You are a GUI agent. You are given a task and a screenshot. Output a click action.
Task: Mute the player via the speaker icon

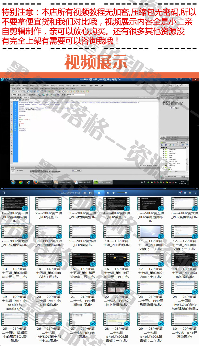point(114,193)
